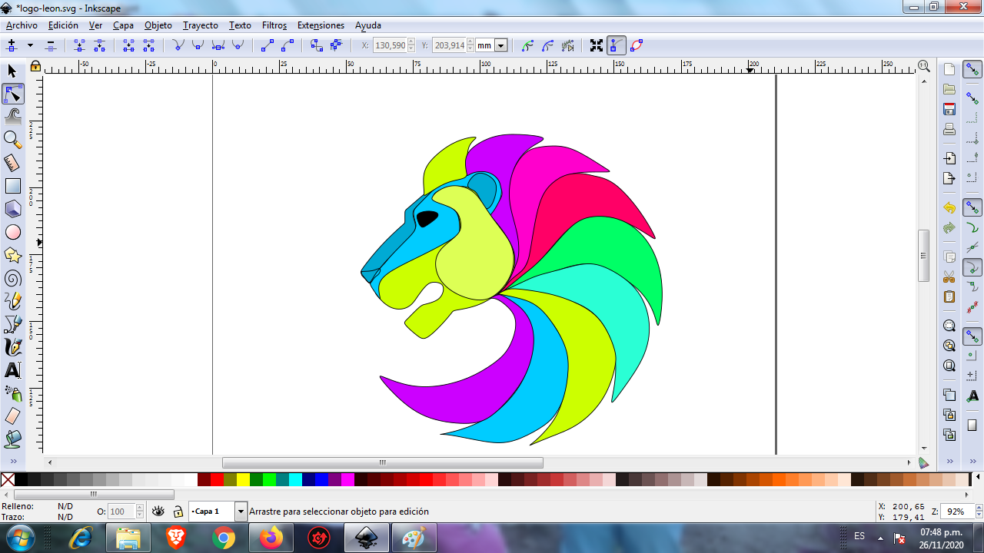
Task: Make selected nodes cusp (corner)
Action: click(x=178, y=45)
